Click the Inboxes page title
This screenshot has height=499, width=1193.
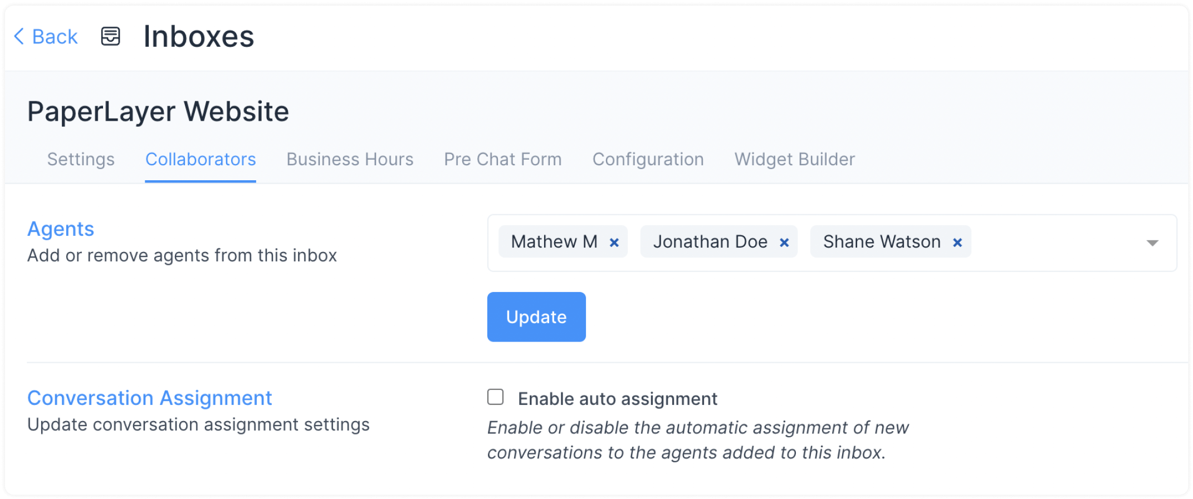(x=198, y=37)
